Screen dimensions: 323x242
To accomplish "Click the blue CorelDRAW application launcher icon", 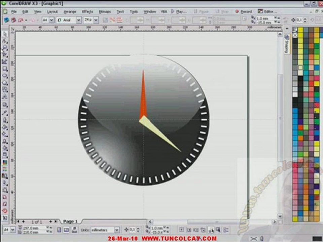I will (x=7, y=20).
